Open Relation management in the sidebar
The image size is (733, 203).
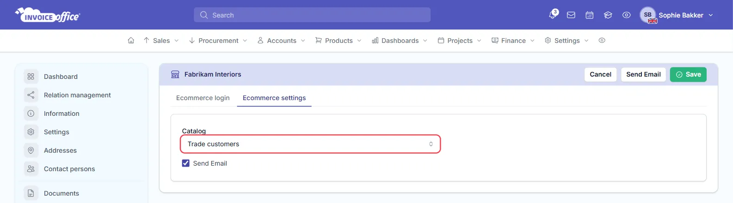click(77, 95)
